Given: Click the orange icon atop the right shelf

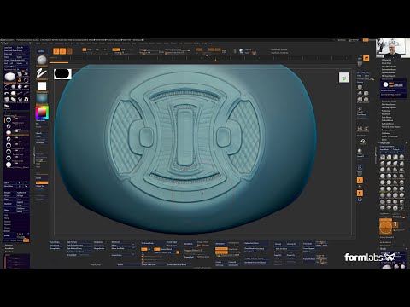Looking at the screenshot, I should [366, 58].
